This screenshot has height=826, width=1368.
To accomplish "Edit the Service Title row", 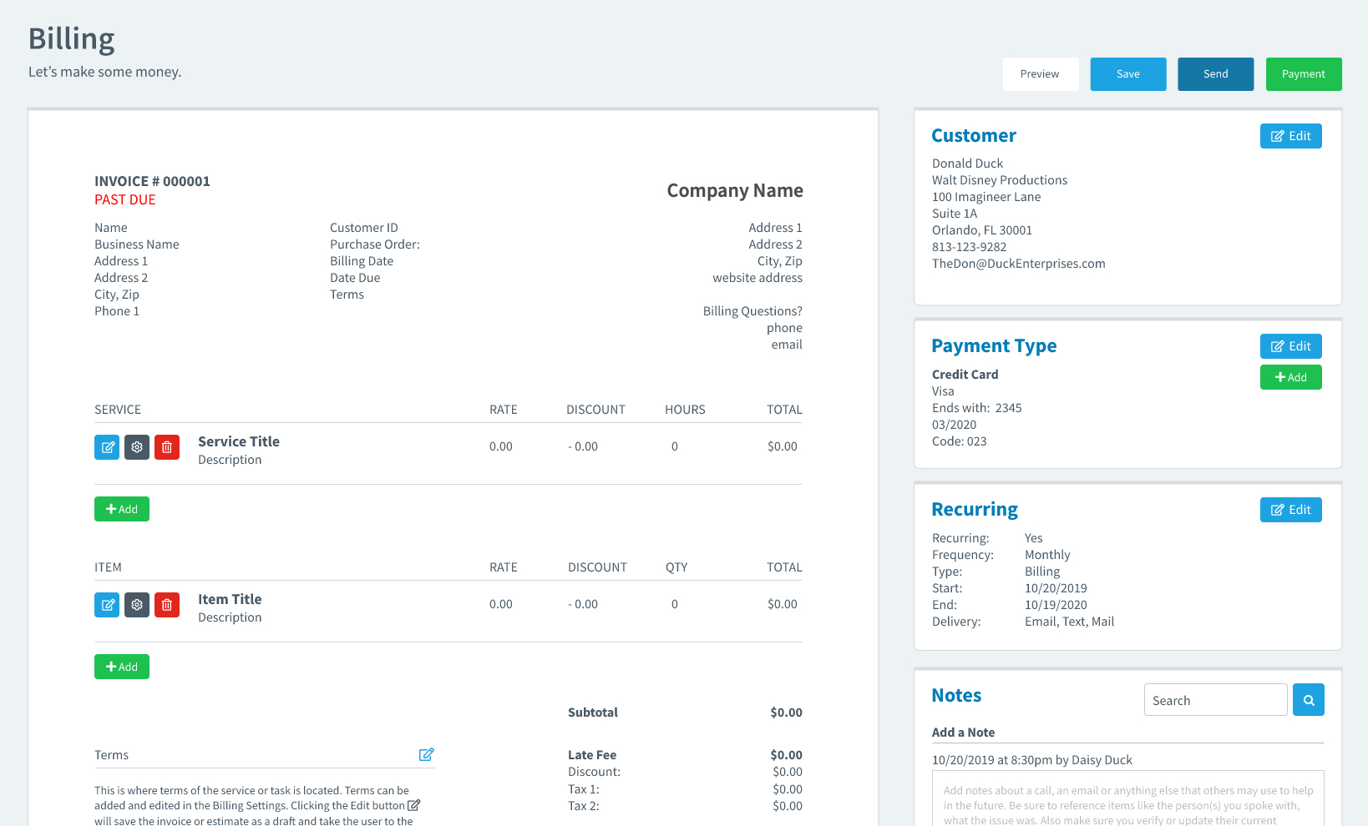I will (x=107, y=447).
